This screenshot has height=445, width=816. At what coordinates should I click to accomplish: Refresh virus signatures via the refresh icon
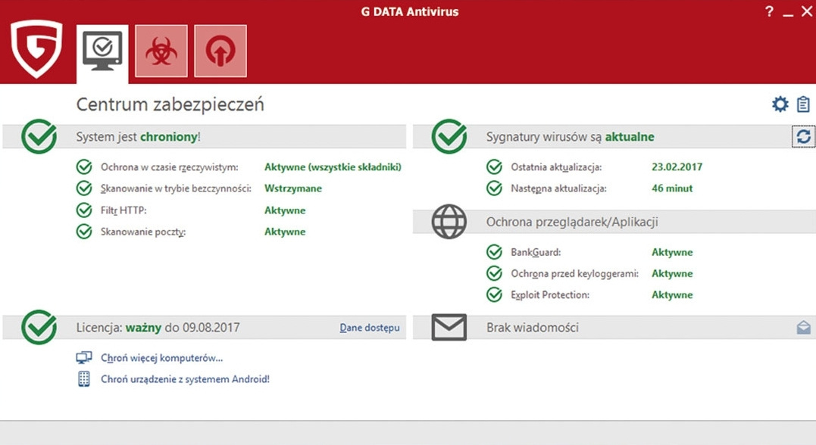805,136
